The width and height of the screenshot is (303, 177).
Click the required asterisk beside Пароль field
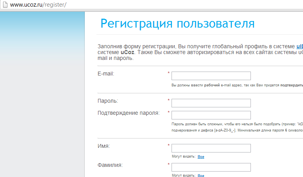coord(168,101)
